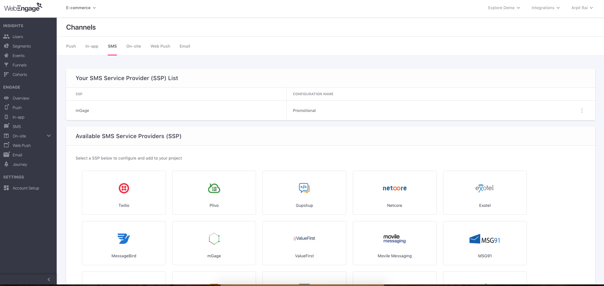Click the On-site icon in sidebar
This screenshot has width=604, height=286.
pos(6,136)
